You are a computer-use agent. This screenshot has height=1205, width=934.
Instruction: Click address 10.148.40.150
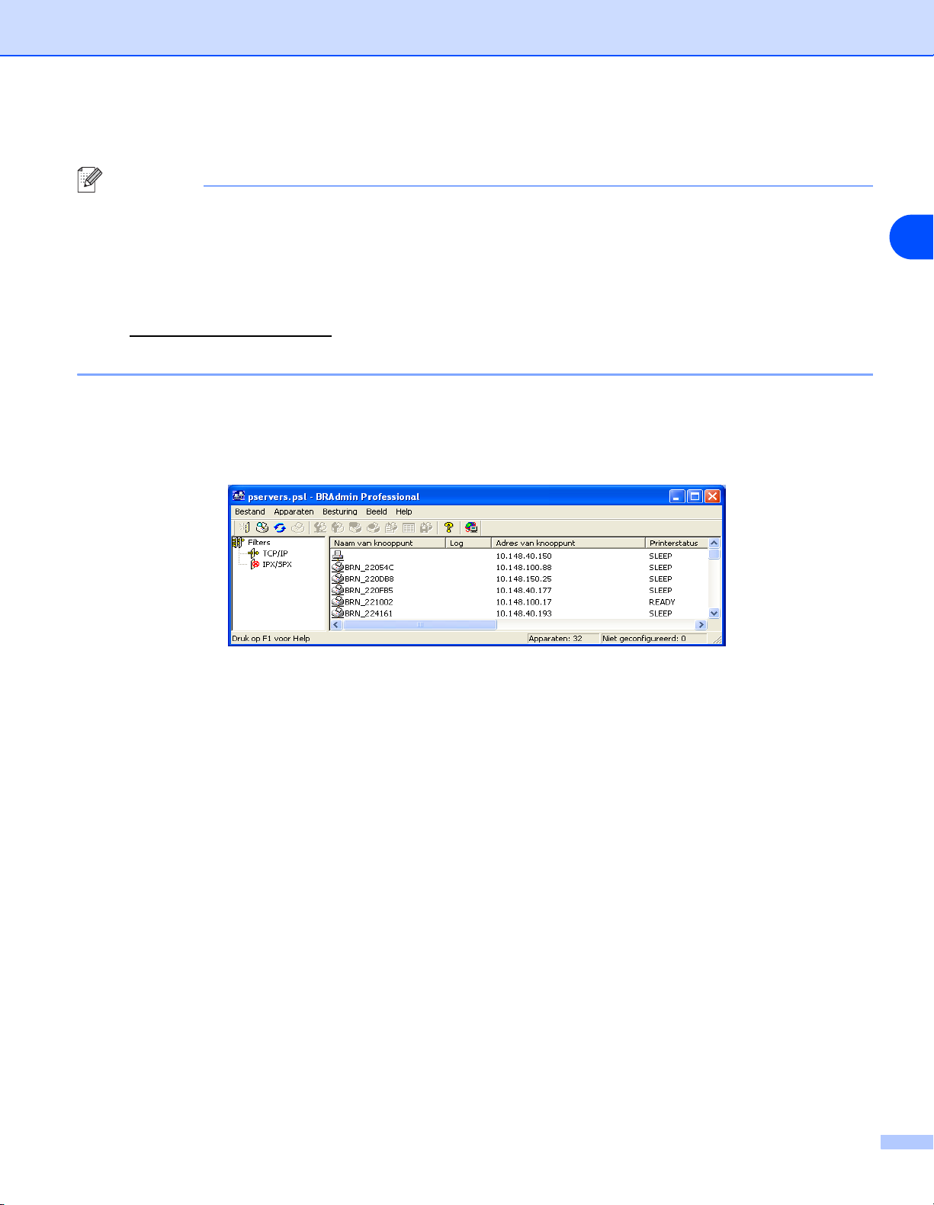coord(524,556)
